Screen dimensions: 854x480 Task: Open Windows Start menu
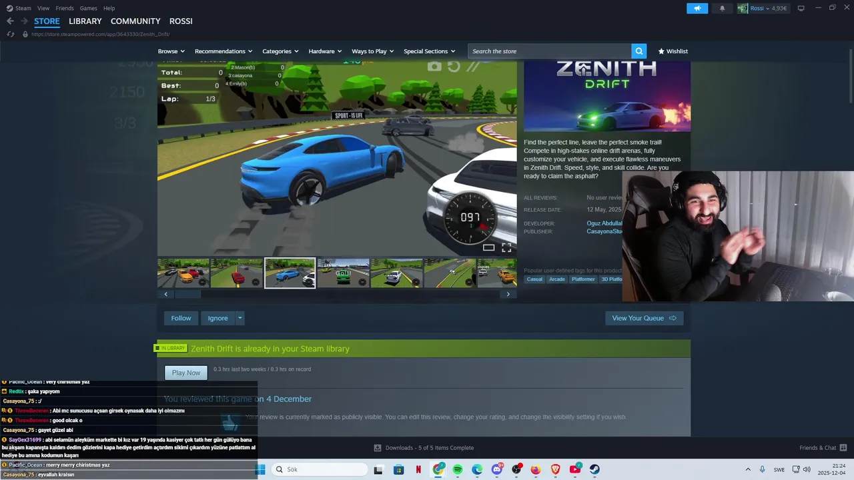260,469
